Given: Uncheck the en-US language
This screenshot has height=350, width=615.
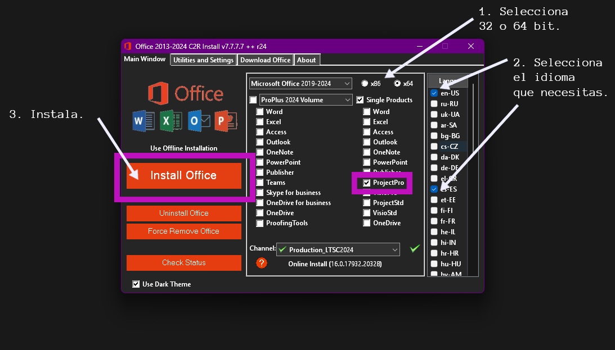Looking at the screenshot, I should coord(434,93).
